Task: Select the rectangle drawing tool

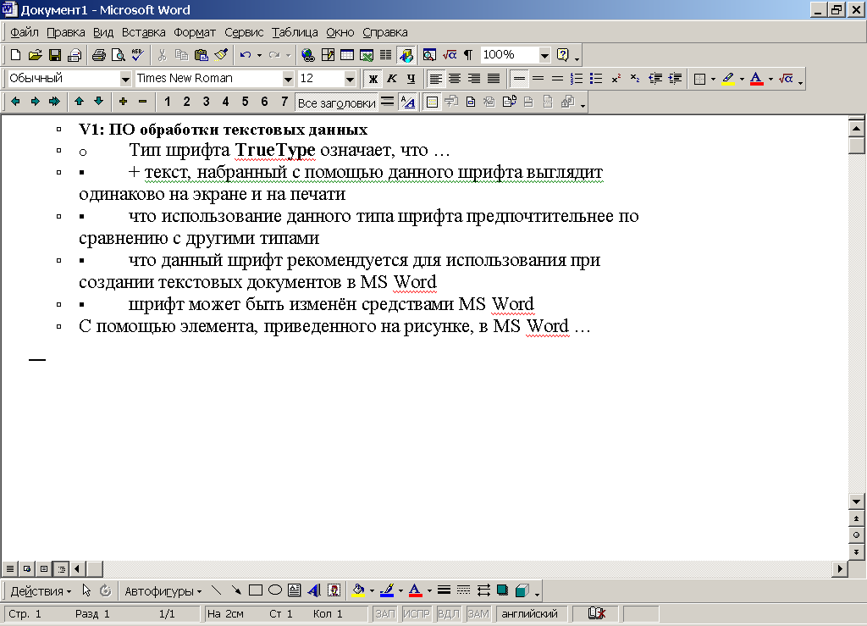Action: [x=256, y=590]
